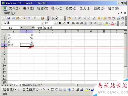Toggle align right
This screenshot has width=128, height=96.
click(x=82, y=23)
